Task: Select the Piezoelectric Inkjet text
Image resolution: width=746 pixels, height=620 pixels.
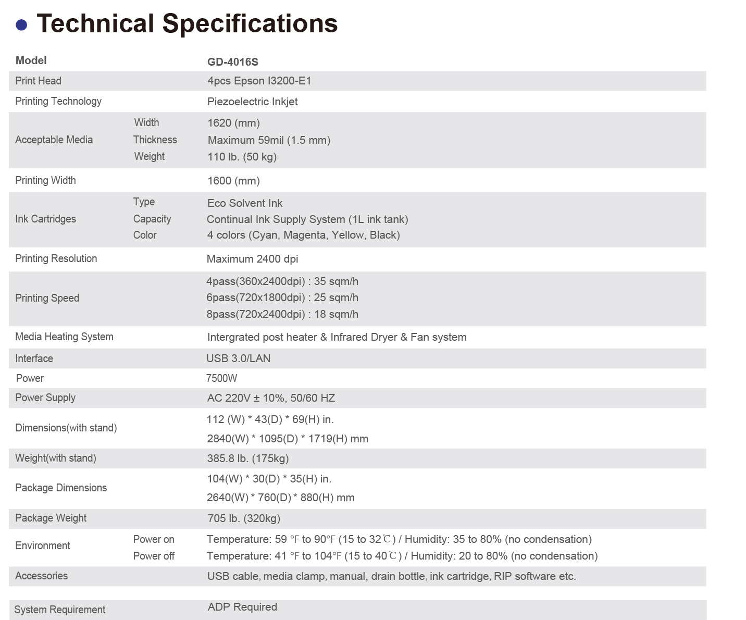Action: pyautogui.click(x=252, y=102)
